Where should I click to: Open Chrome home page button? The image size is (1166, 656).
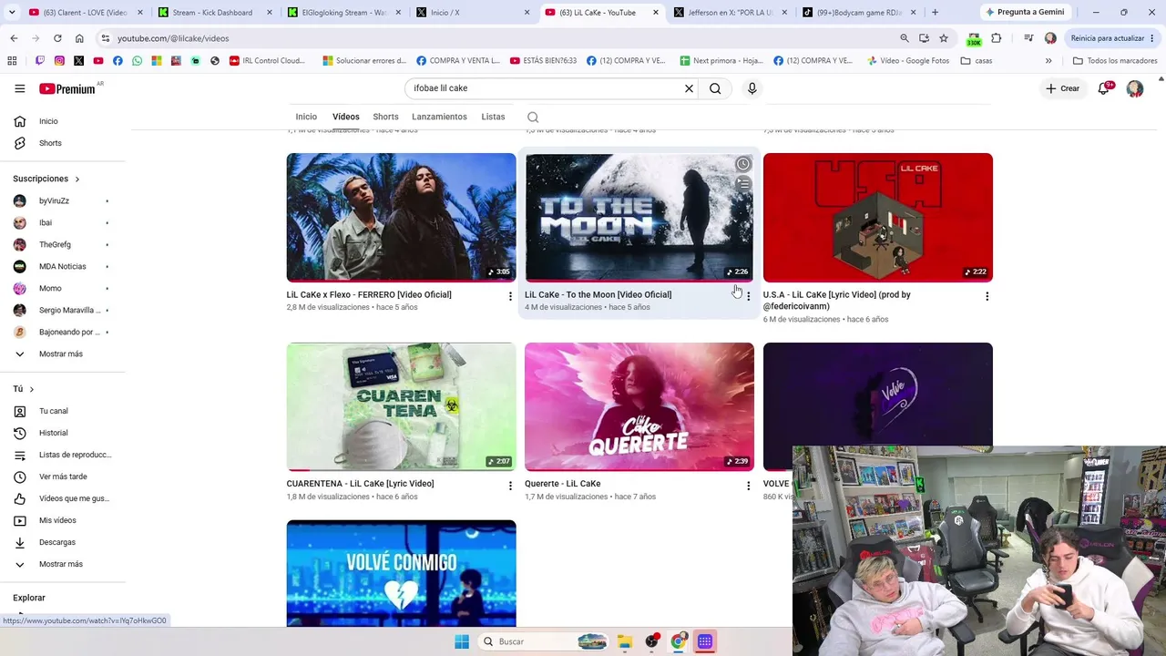coord(79,38)
